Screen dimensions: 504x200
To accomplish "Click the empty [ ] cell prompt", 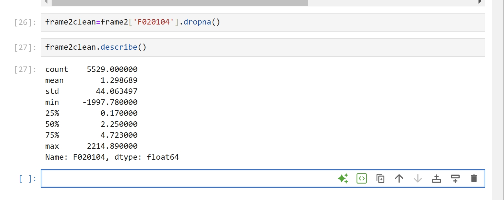I will [27, 179].
